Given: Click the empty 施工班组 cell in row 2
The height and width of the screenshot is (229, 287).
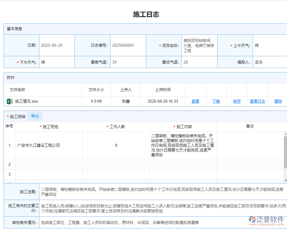Looking at the screenshot, I should pos(50,165).
